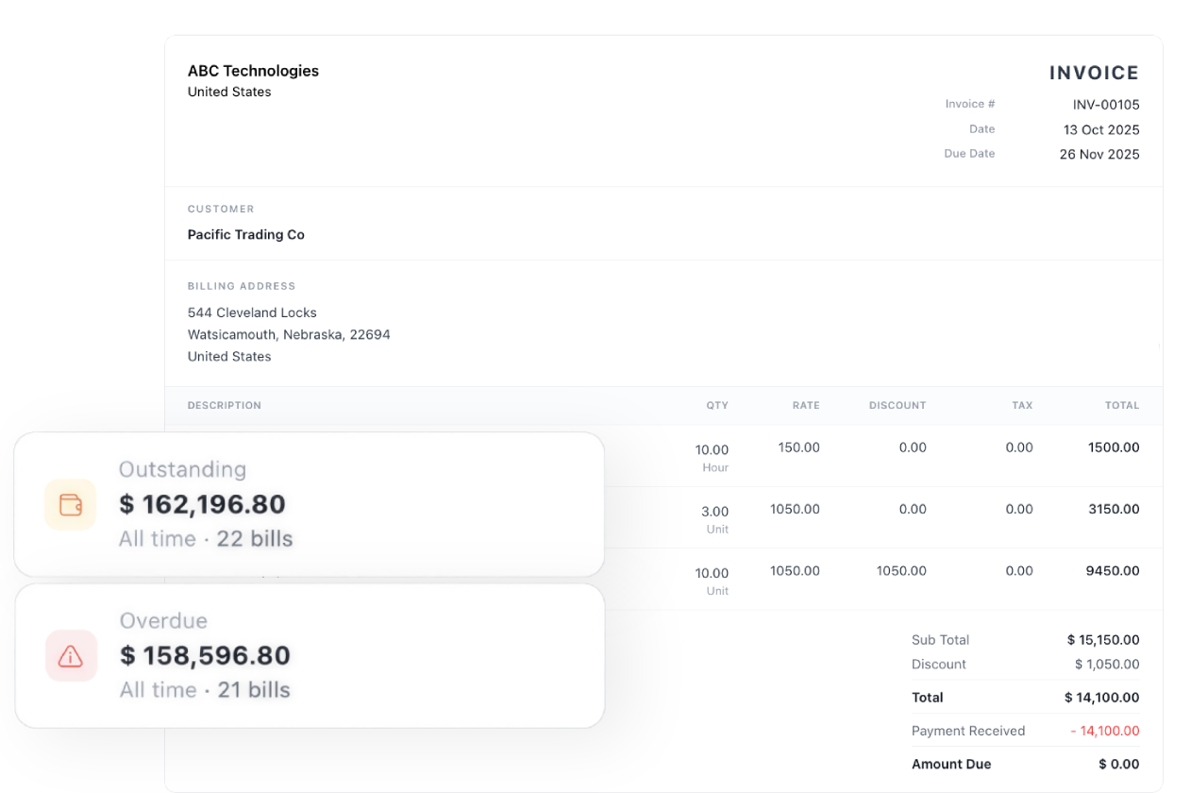Click the red Payment Received value -14,100.00

point(1106,731)
